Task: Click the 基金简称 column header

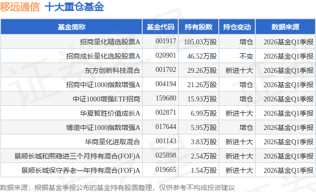Action: (x=72, y=27)
